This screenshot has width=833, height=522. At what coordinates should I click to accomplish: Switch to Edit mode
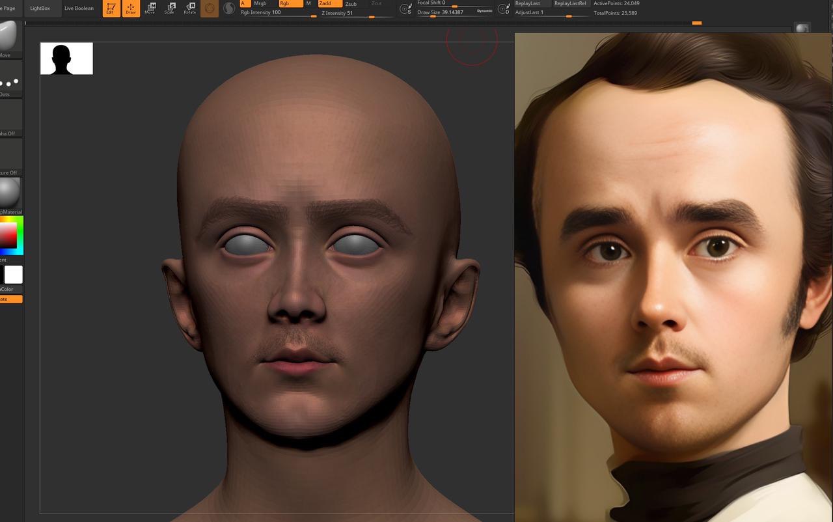[111, 8]
